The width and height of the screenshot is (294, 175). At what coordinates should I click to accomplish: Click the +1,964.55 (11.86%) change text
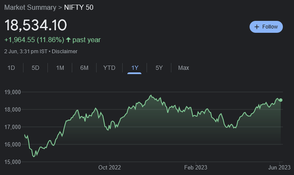pos(34,40)
